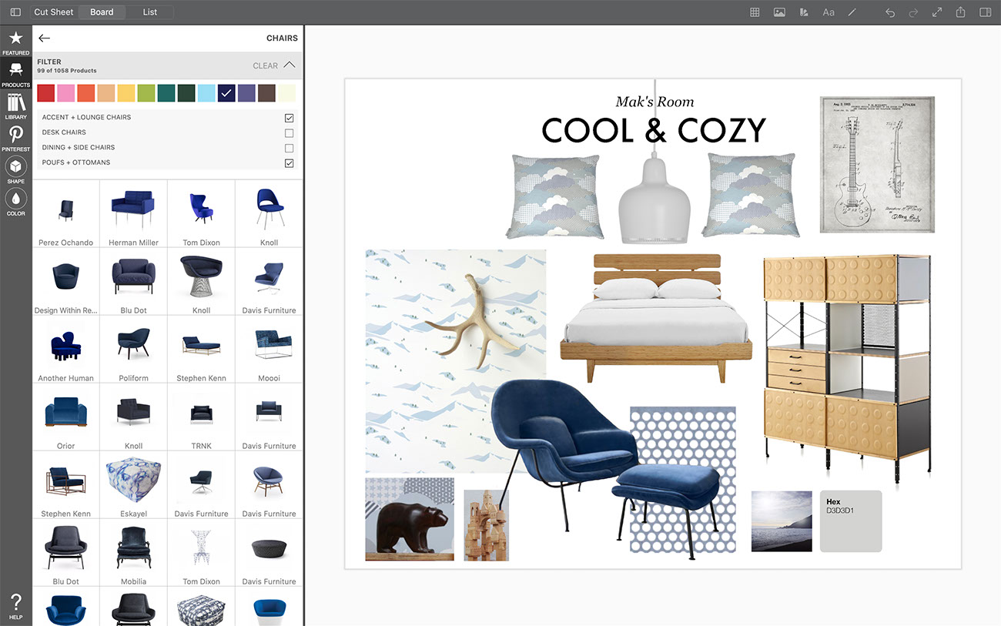
Task: Open the Library sidebar section
Action: coord(15,106)
